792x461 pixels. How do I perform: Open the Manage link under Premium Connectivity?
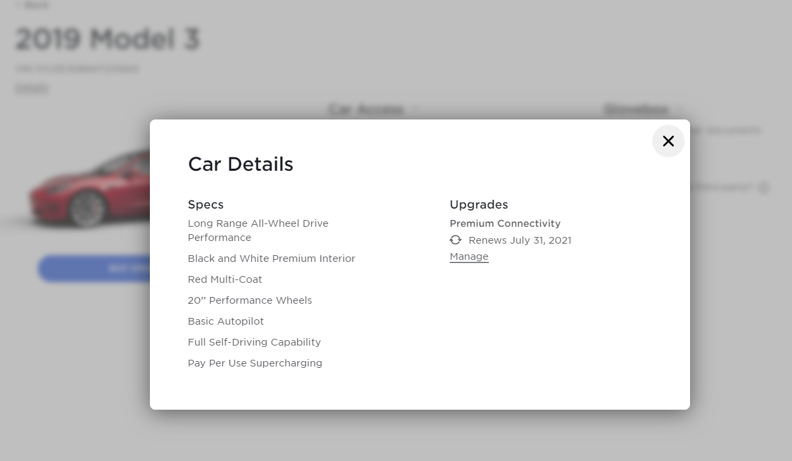469,256
